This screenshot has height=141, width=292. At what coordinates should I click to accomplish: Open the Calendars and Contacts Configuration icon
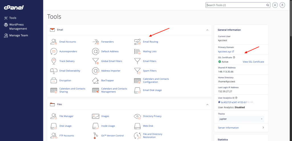click(137, 81)
